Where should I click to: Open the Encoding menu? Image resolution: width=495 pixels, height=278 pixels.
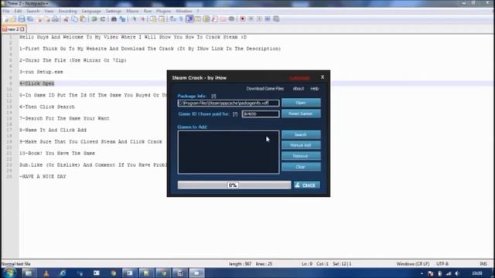[67, 11]
